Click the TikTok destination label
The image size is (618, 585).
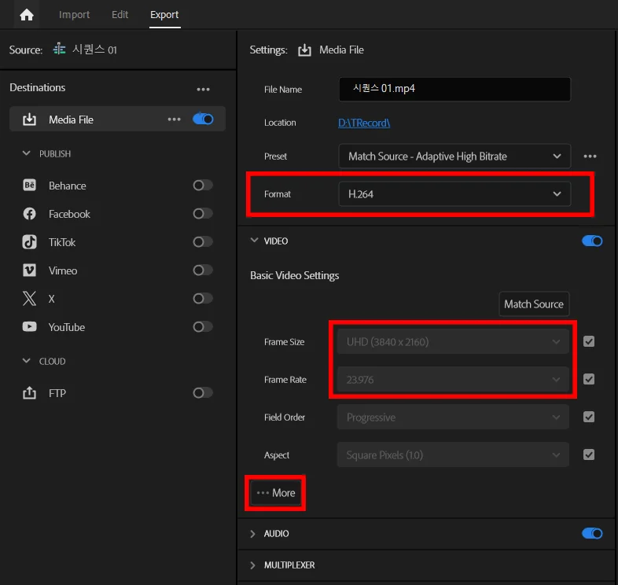pos(62,242)
